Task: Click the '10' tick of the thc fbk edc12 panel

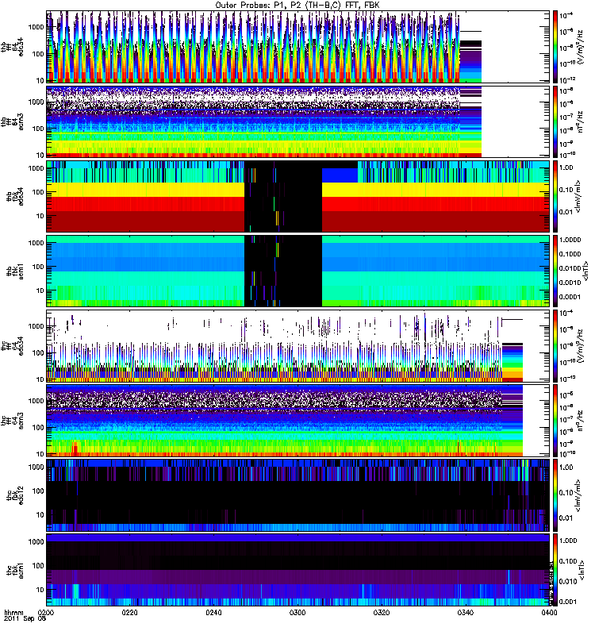Action: coord(40,515)
